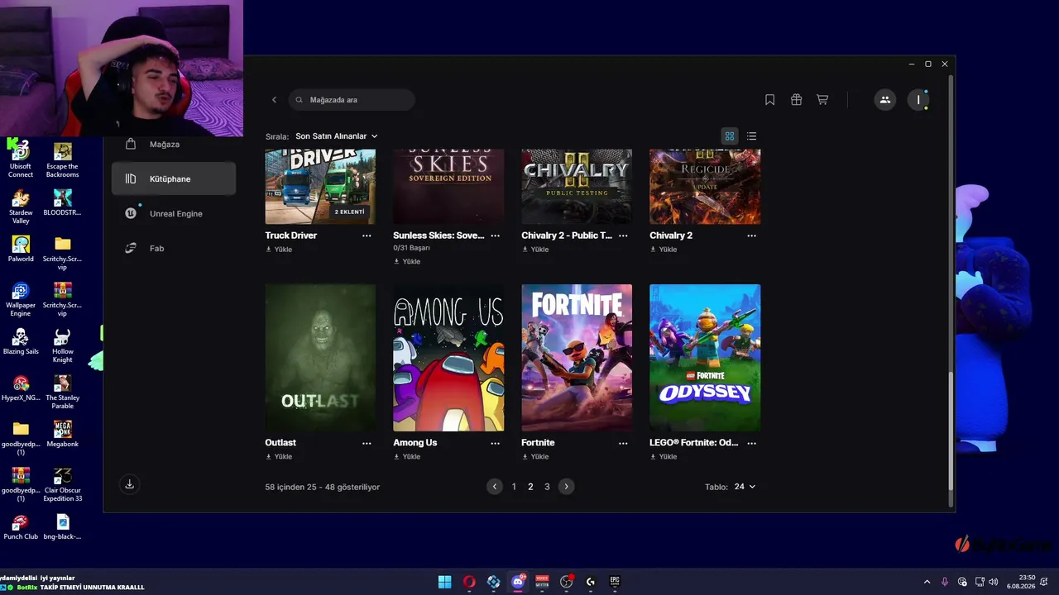Open Fab in the sidebar
Viewport: 1059px width, 595px height.
click(x=174, y=249)
